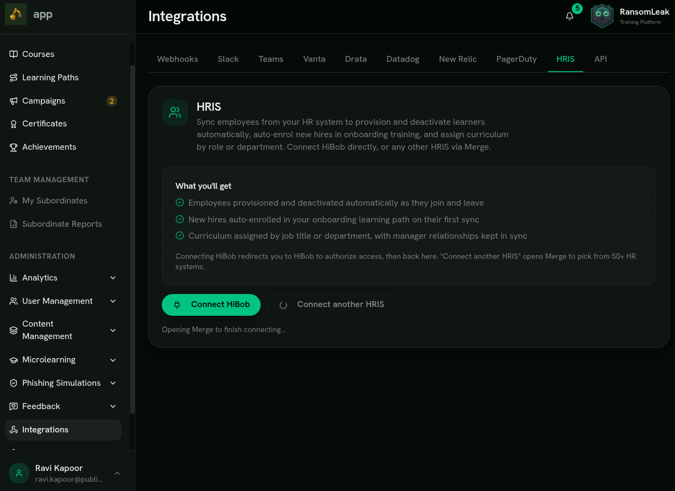The image size is (675, 491).
Task: Open the Ravi Kapoor account menu chevron
Action: [x=117, y=473]
